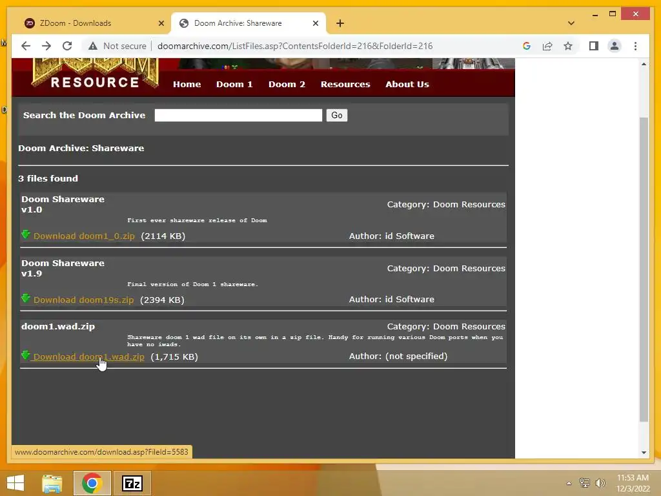Open the tab search dropdown chevron
The width and height of the screenshot is (661, 496).
tap(571, 23)
